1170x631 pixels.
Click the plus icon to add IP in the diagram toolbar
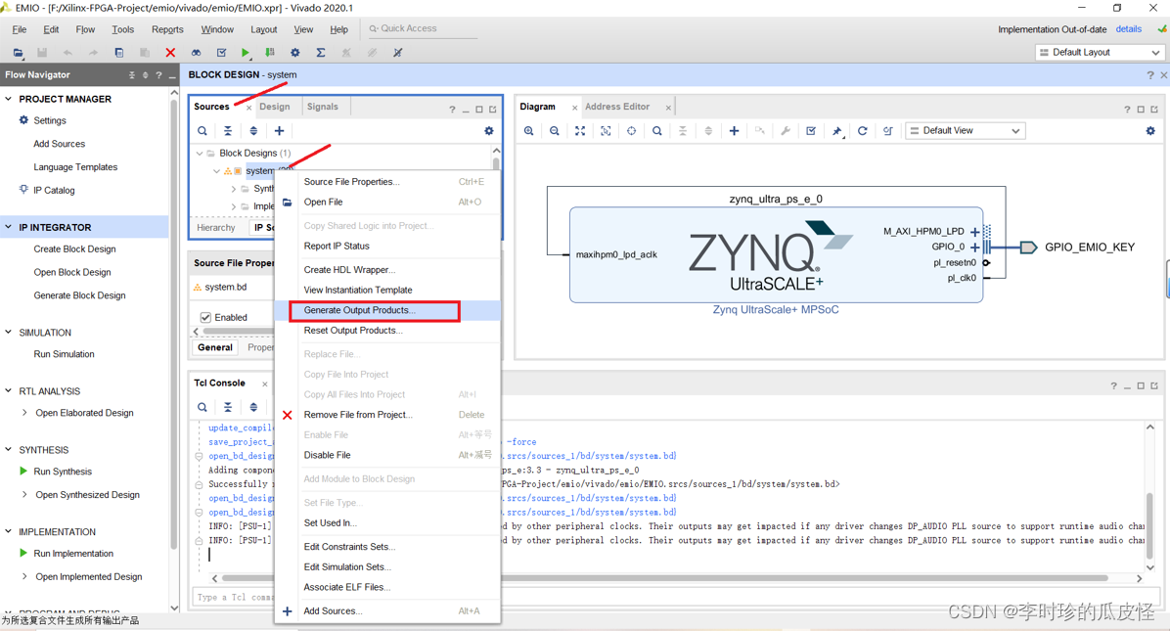[735, 130]
